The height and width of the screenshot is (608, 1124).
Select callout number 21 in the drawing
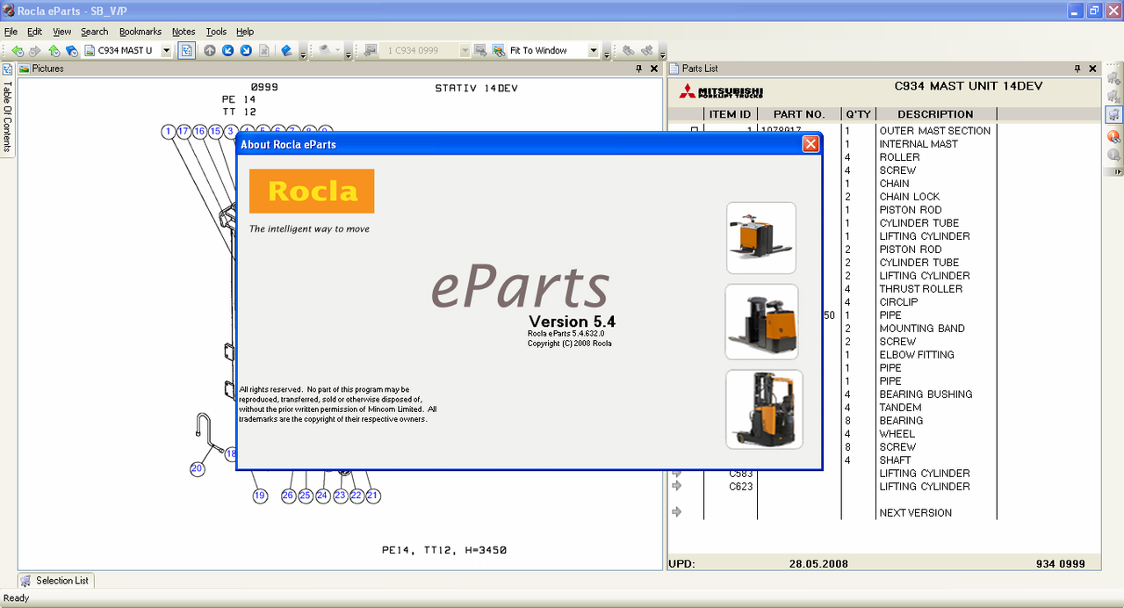pos(372,496)
